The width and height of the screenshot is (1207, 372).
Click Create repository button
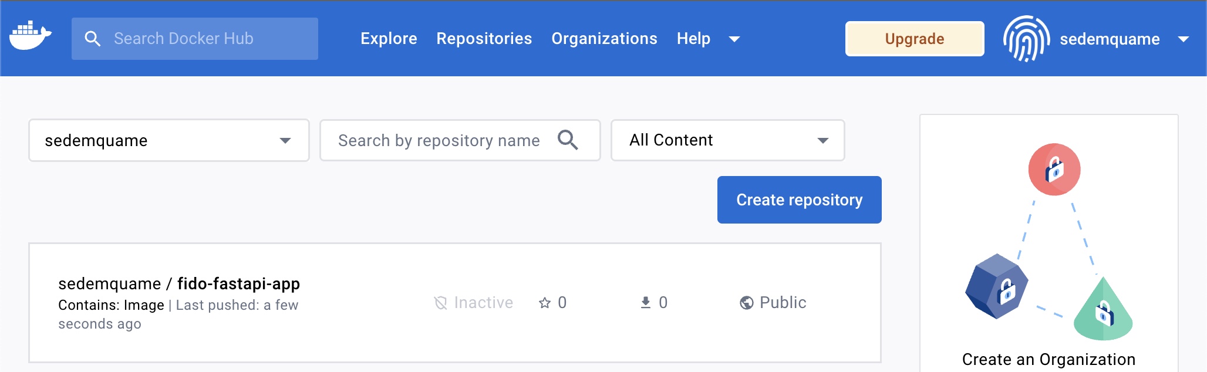(x=800, y=199)
